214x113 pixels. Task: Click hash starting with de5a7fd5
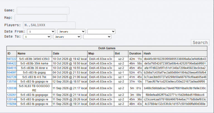(x=175, y=63)
